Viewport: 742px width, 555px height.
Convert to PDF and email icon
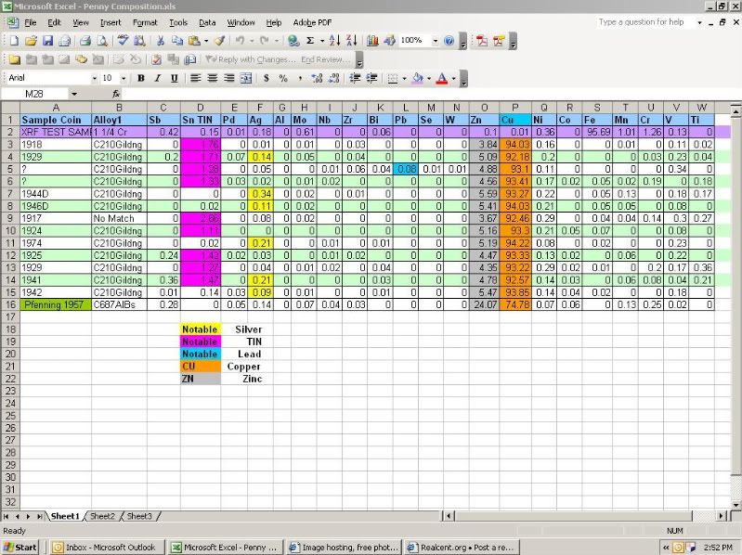(499, 41)
